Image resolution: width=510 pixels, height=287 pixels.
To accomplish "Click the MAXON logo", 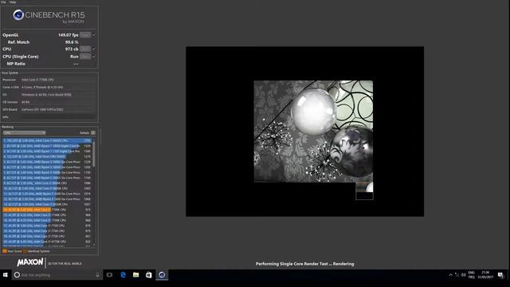I will coord(30,262).
